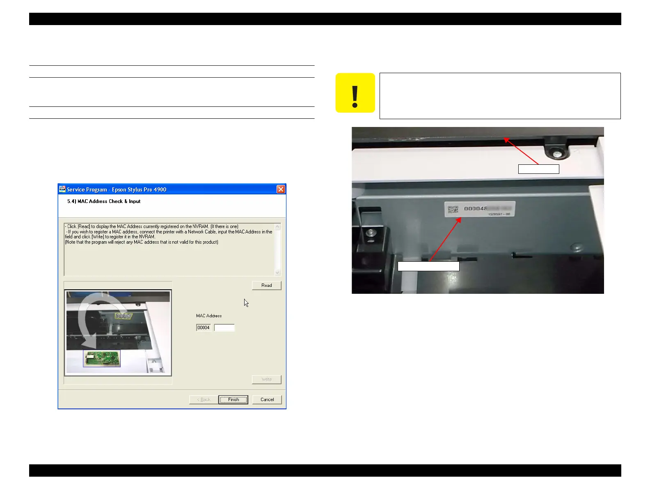Click the instructions scrollbar down arrow

[x=277, y=272]
